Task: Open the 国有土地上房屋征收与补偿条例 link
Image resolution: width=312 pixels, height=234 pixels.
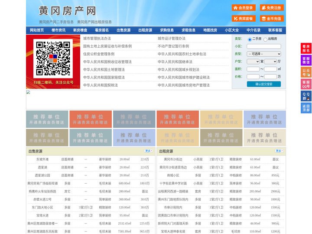Action: tap(107, 46)
